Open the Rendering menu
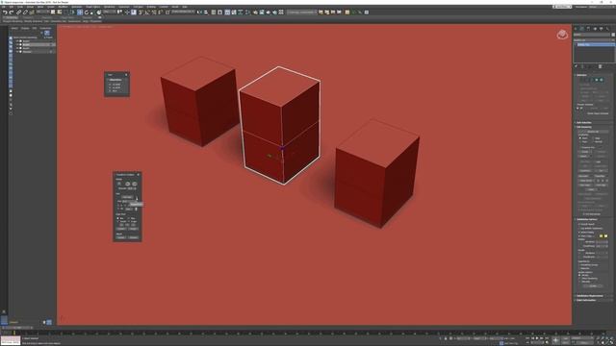Image resolution: width=616 pixels, height=346 pixels. click(x=109, y=7)
